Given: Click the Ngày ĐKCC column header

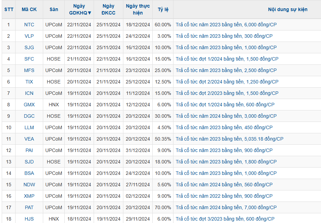Looking at the screenshot, I should coord(108,10).
